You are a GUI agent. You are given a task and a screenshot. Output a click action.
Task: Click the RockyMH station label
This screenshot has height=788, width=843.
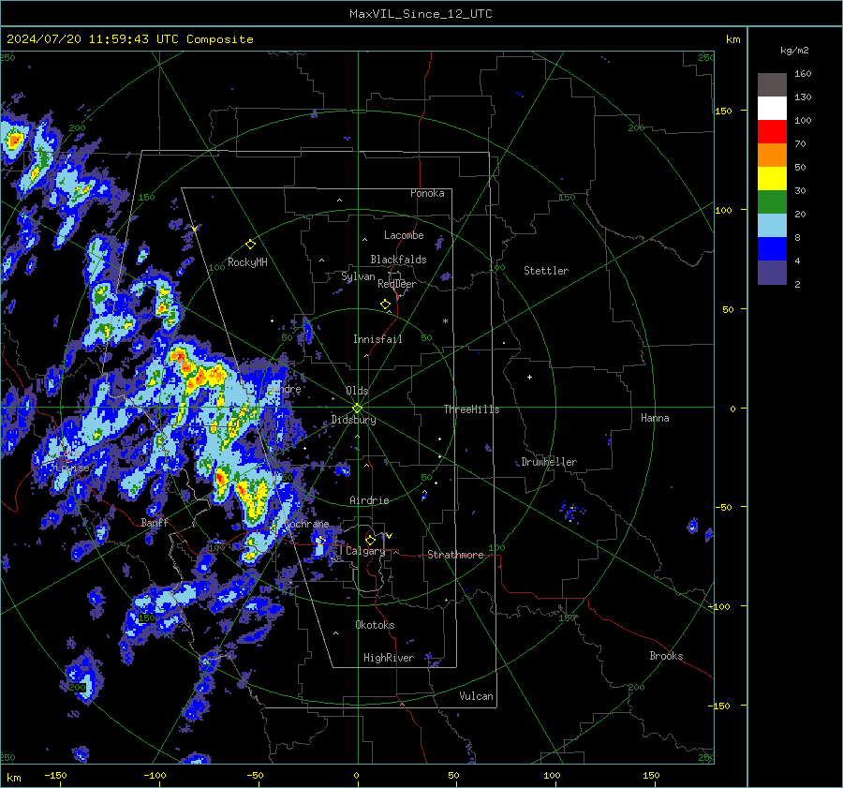(x=247, y=262)
